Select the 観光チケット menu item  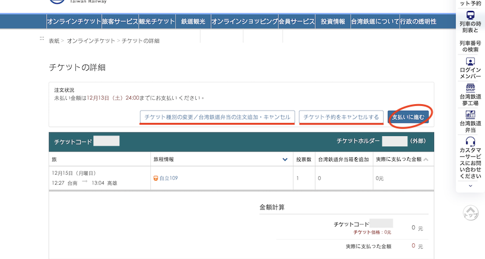(x=156, y=22)
